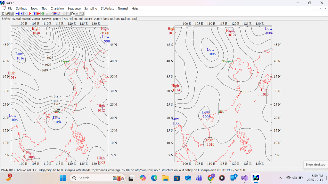Switch to the 850wd tab
This screenshot has height=184, width=328.
click(x=16, y=19)
